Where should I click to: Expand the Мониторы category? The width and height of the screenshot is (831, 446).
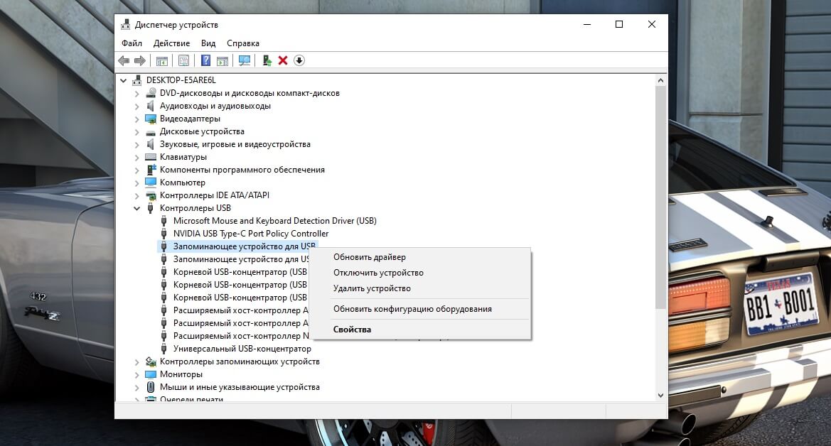point(137,374)
